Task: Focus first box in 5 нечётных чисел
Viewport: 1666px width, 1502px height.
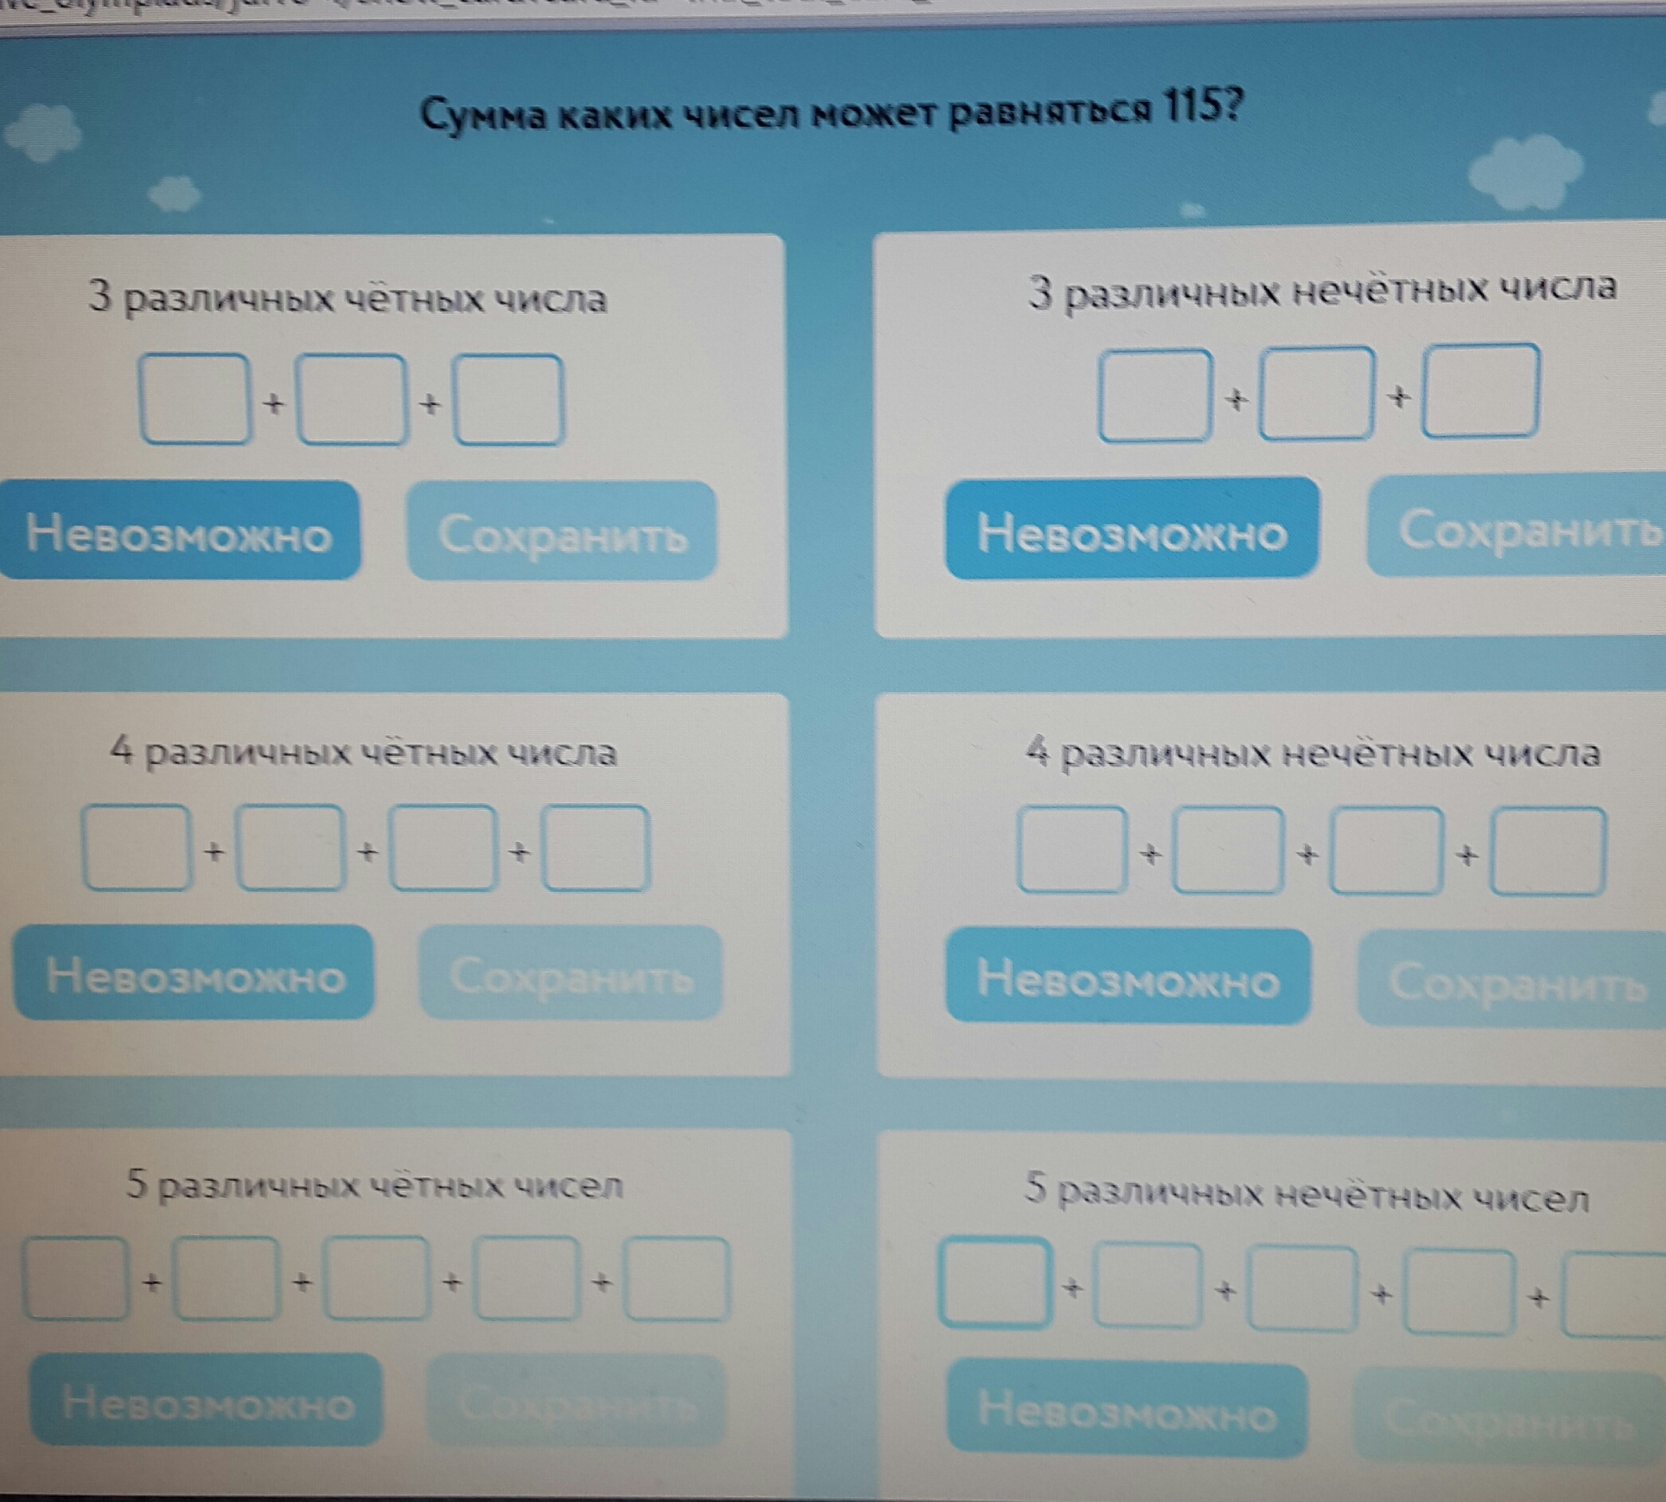Action: (x=996, y=1284)
